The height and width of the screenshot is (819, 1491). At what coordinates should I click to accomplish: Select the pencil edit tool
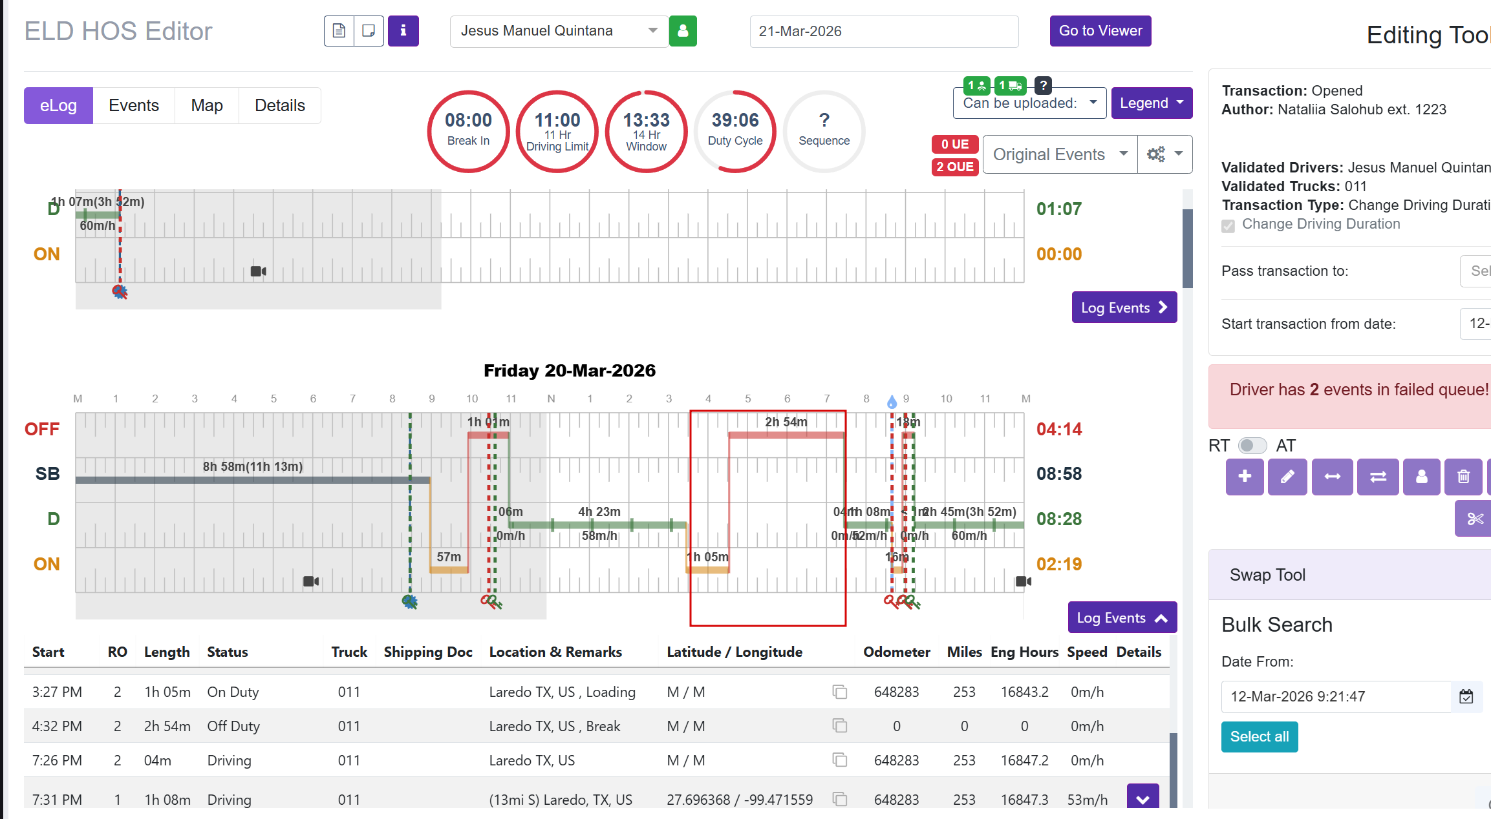point(1287,477)
